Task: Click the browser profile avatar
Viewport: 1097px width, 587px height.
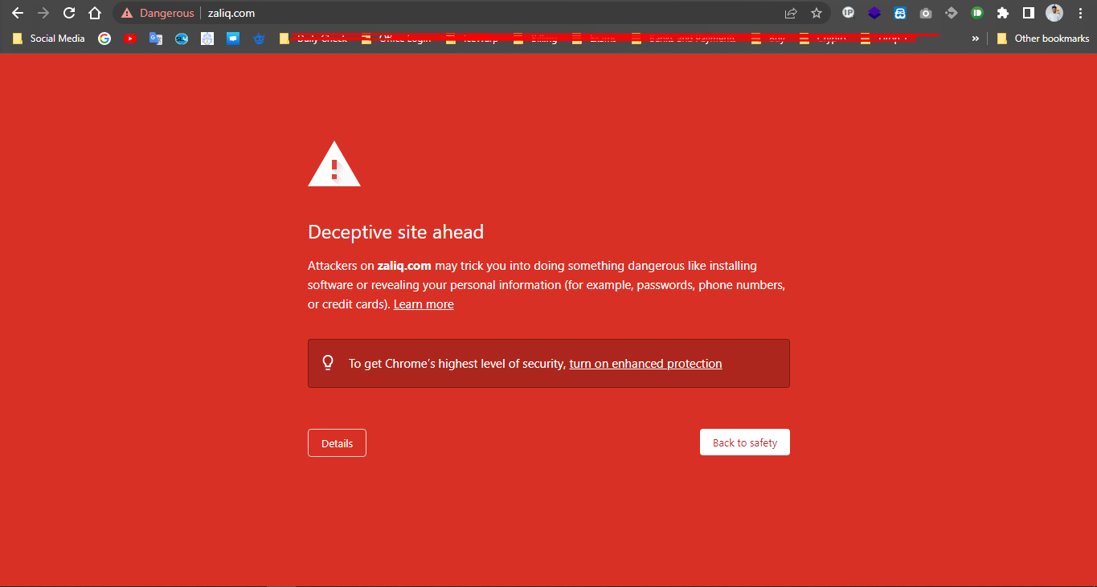Action: click(1054, 13)
